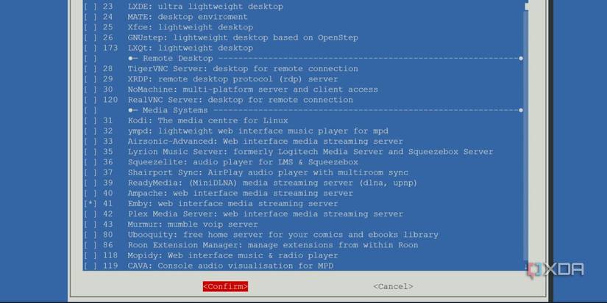This screenshot has height=303, width=607.
Task: Select the Kodi media centre row
Action: coord(302,120)
